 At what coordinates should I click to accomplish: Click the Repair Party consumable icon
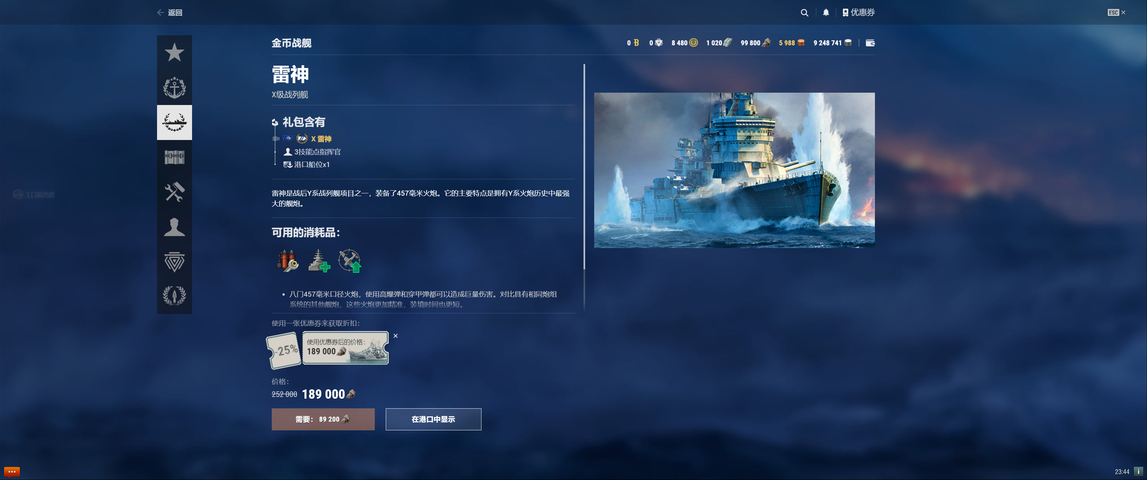click(x=319, y=260)
